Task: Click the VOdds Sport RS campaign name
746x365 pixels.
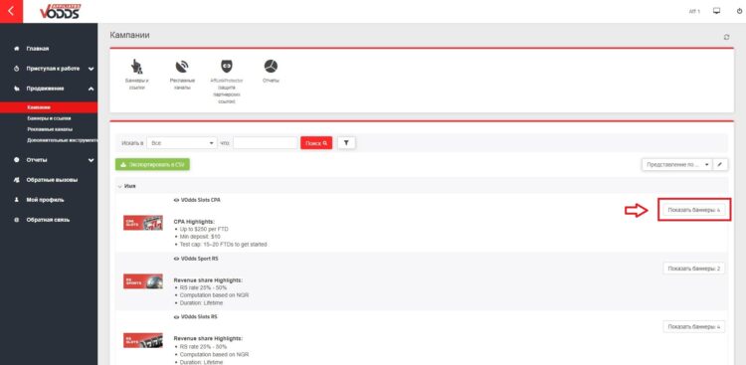Action: tap(199, 259)
